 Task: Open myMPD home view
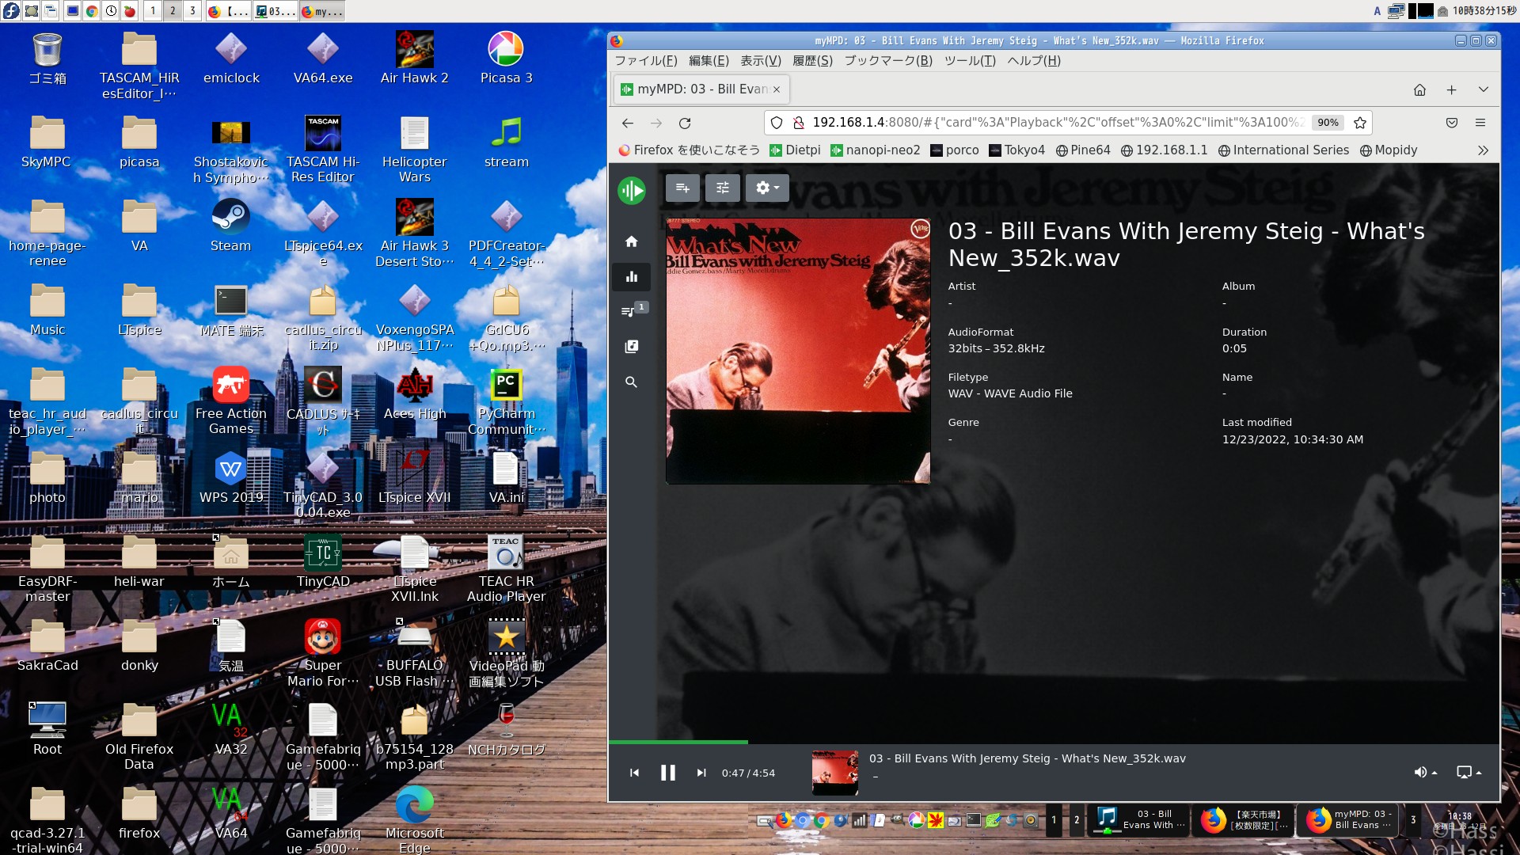point(631,241)
